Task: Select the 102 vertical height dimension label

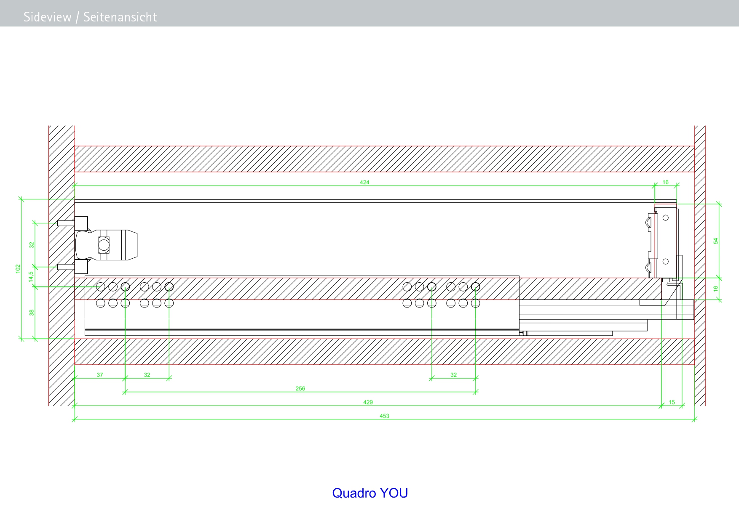Action: (x=18, y=269)
